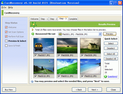Click the Buy Now button

coord(9,90)
